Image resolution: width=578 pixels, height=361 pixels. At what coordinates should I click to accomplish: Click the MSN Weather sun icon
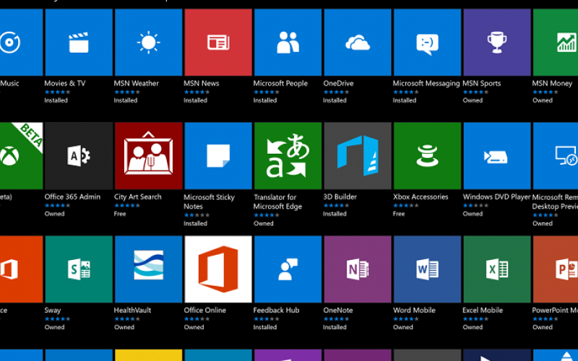148,43
